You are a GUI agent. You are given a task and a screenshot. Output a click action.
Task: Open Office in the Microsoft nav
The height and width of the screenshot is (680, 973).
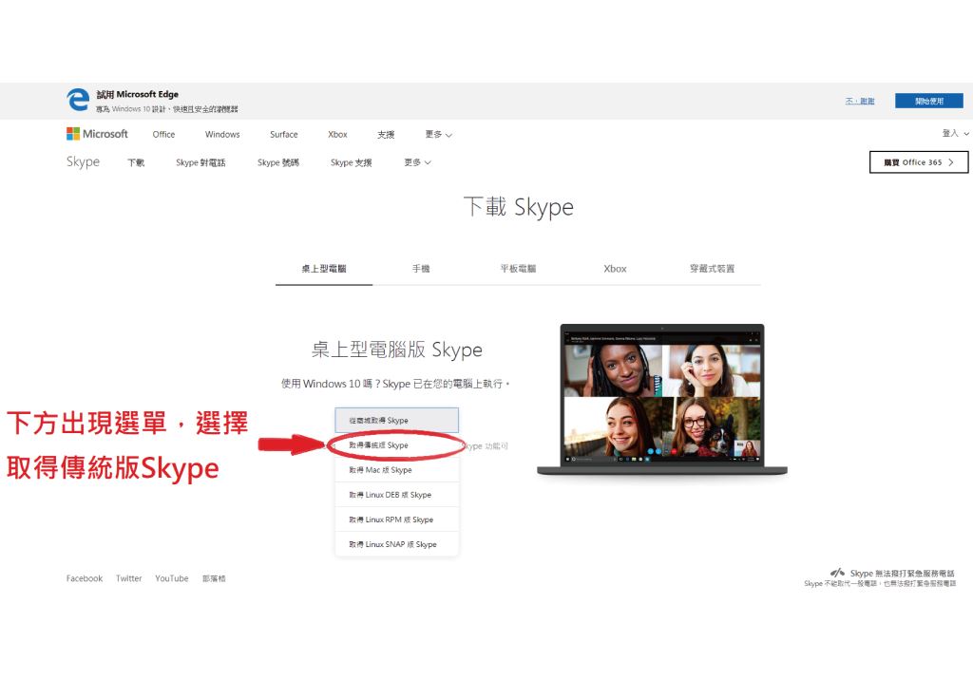[x=163, y=135]
